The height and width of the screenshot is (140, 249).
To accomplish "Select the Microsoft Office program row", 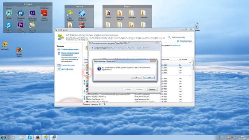I will tap(137, 94).
